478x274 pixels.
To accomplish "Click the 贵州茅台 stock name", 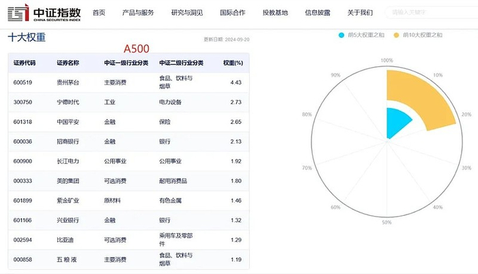I will [x=68, y=82].
